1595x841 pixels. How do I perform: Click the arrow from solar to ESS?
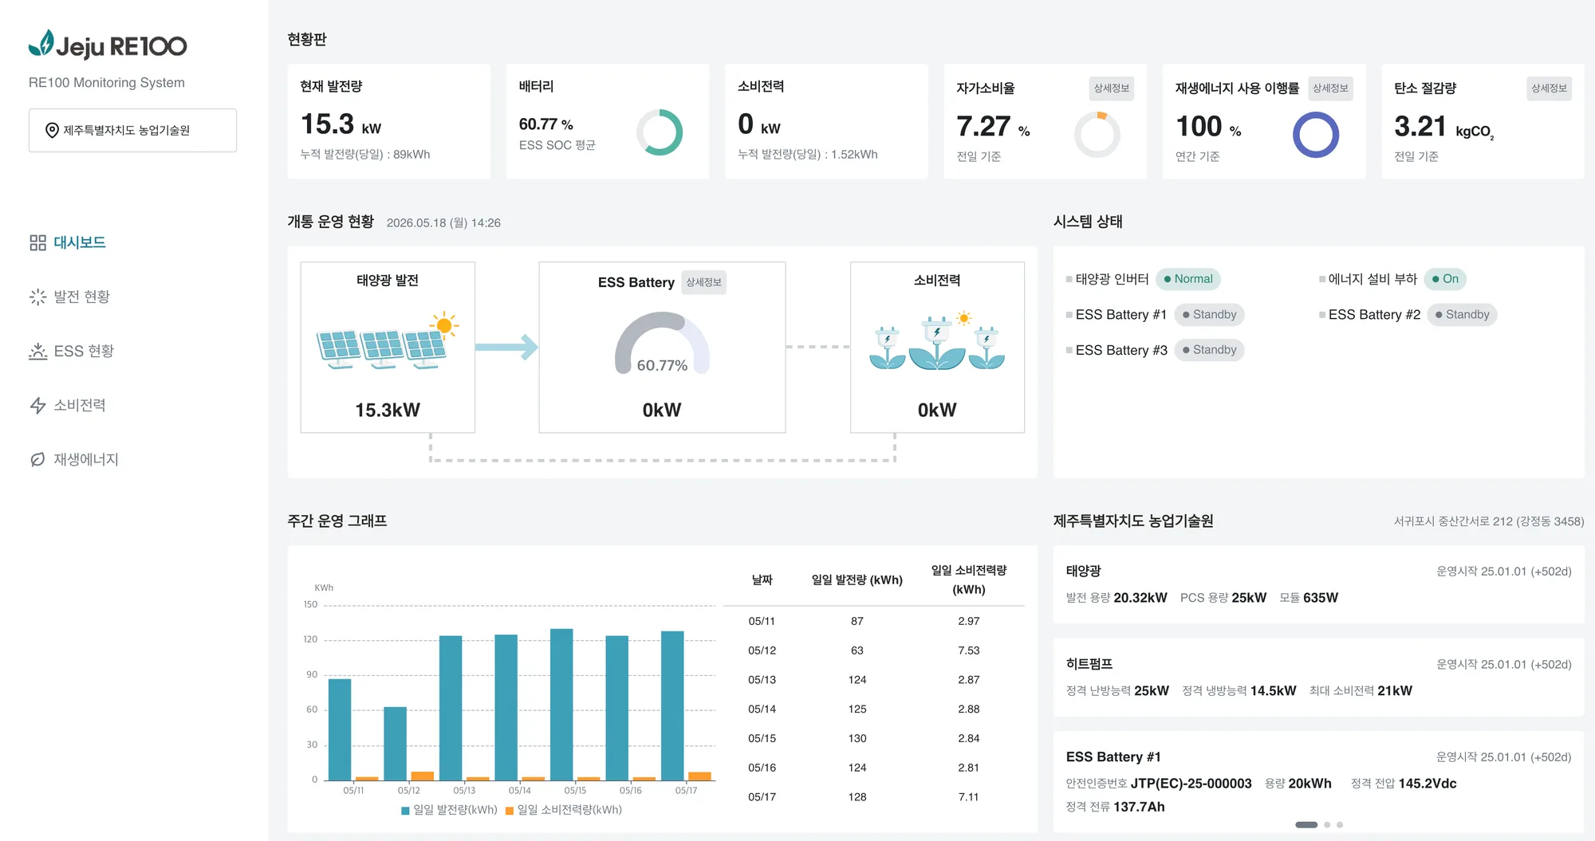coord(507,347)
